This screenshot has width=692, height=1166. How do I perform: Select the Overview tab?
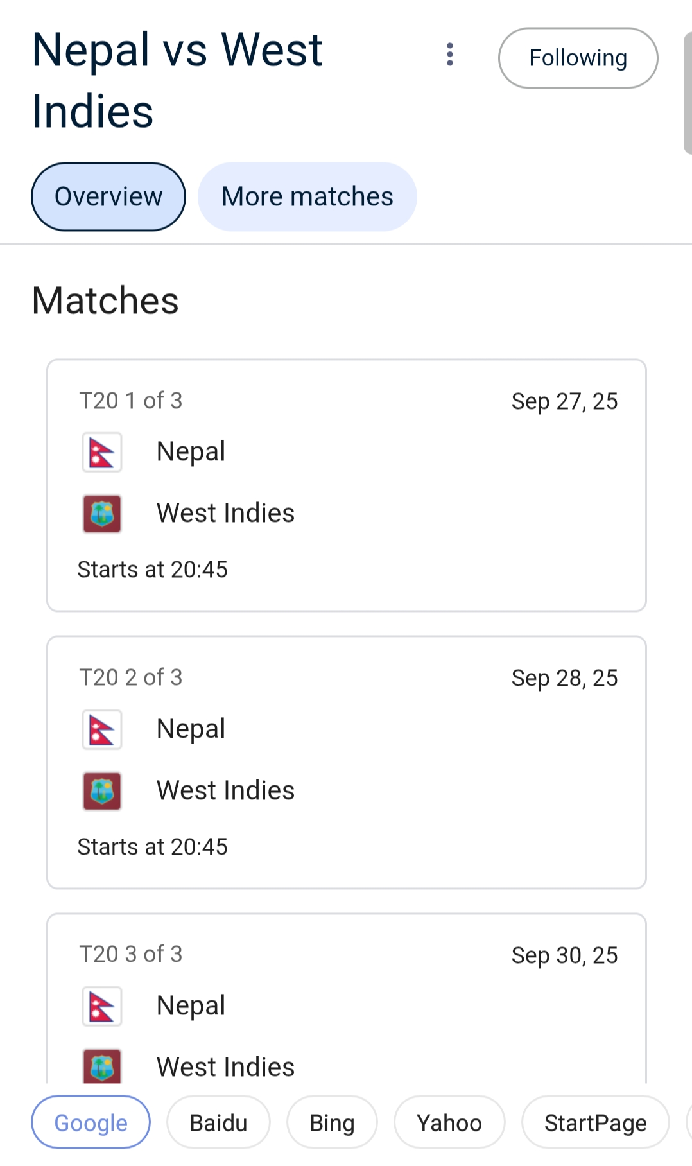coord(108,196)
